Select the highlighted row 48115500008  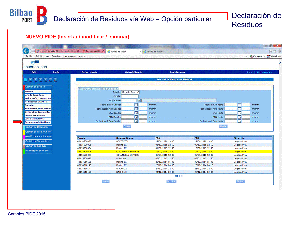point(174,152)
